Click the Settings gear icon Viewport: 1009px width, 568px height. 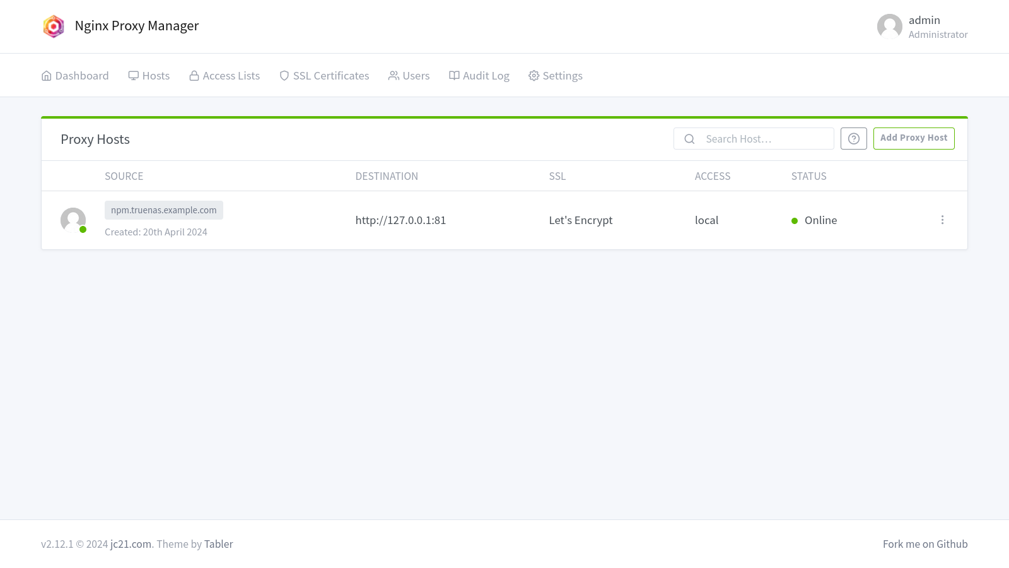point(534,75)
